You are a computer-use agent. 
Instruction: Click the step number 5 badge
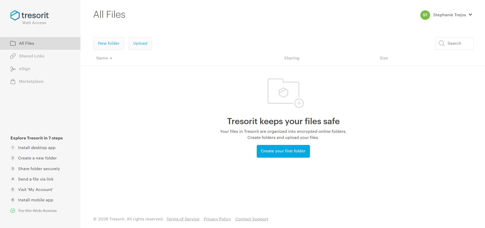(x=13, y=189)
